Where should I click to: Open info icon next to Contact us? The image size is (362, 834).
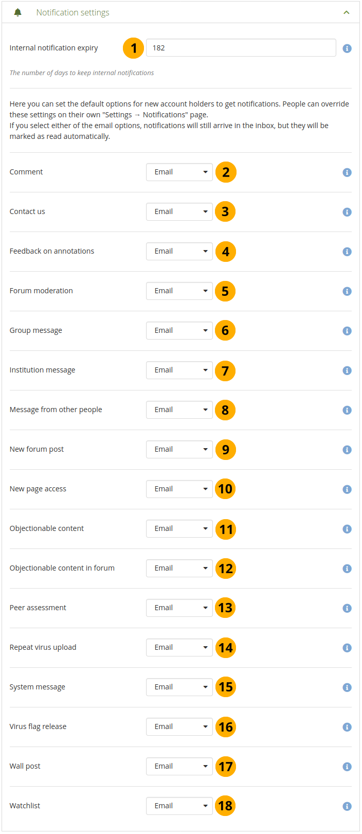[x=347, y=212]
